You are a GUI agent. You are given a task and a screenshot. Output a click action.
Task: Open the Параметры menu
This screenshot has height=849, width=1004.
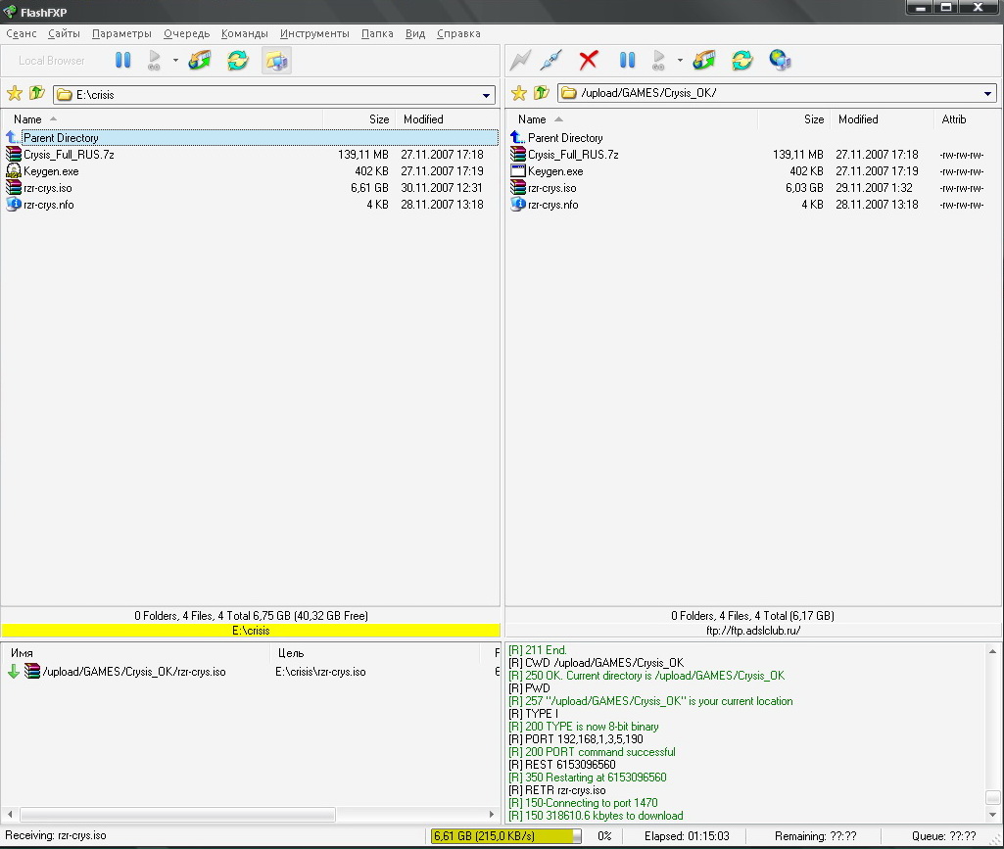[x=121, y=33]
